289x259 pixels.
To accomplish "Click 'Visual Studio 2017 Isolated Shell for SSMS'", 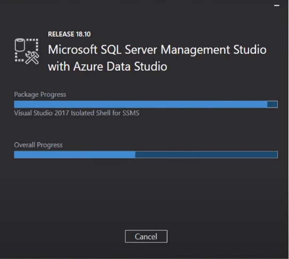I will [x=76, y=113].
